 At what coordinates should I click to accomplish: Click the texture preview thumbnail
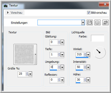click(x=24, y=54)
